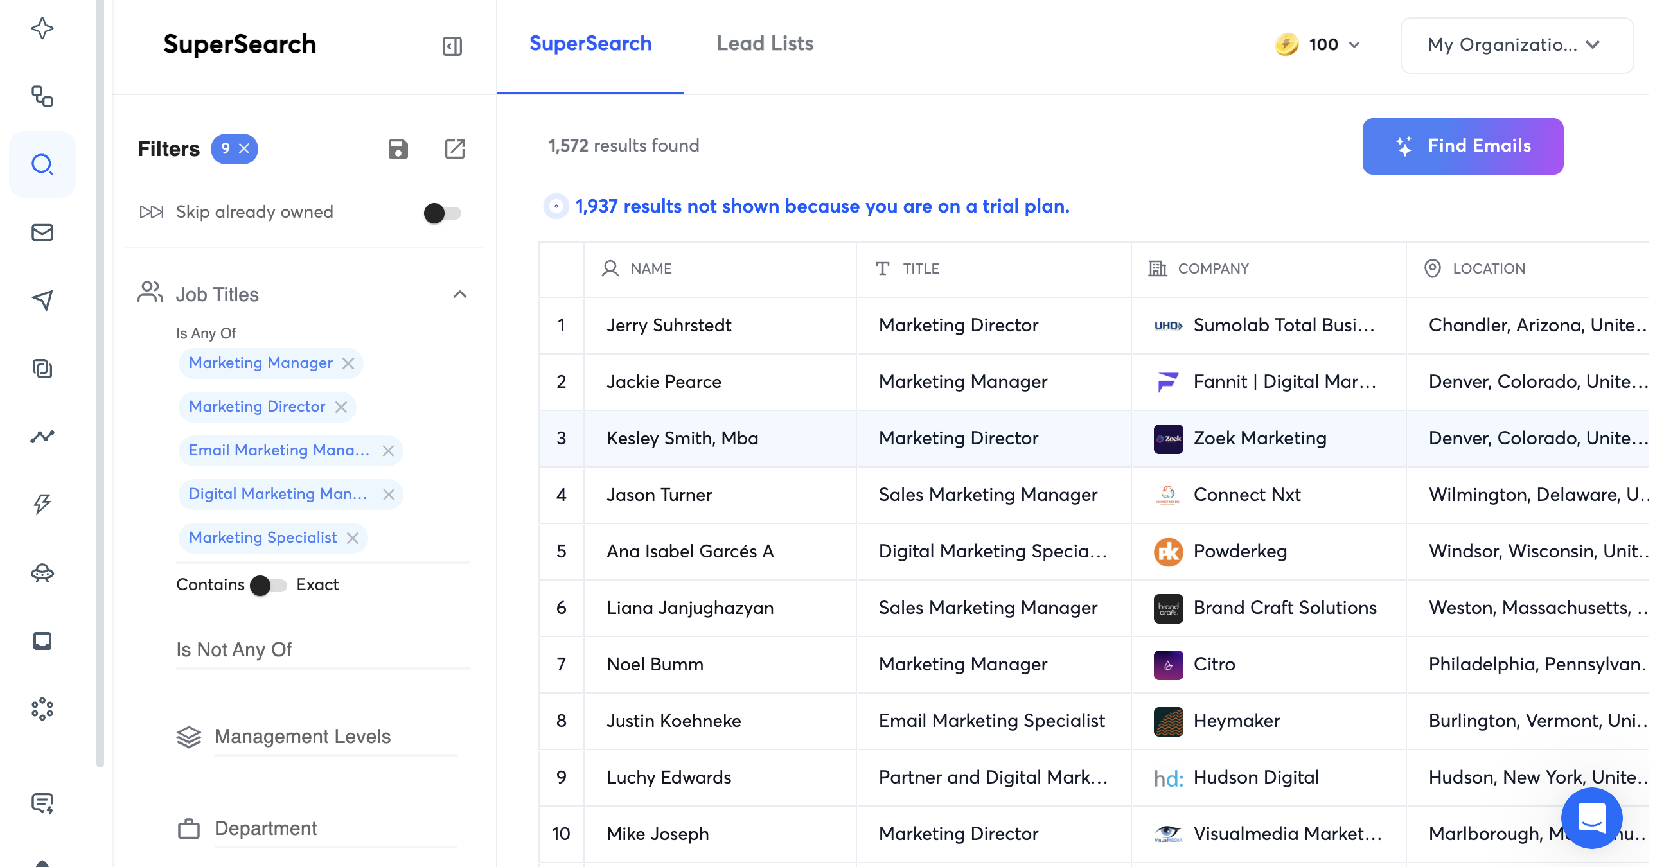Collapse the Job Titles filter section
The image size is (1655, 867).
(459, 294)
